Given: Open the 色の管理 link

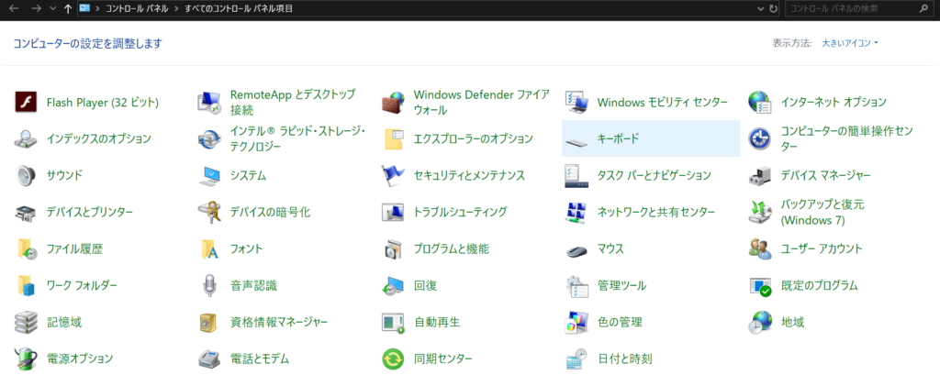Looking at the screenshot, I should (x=620, y=323).
